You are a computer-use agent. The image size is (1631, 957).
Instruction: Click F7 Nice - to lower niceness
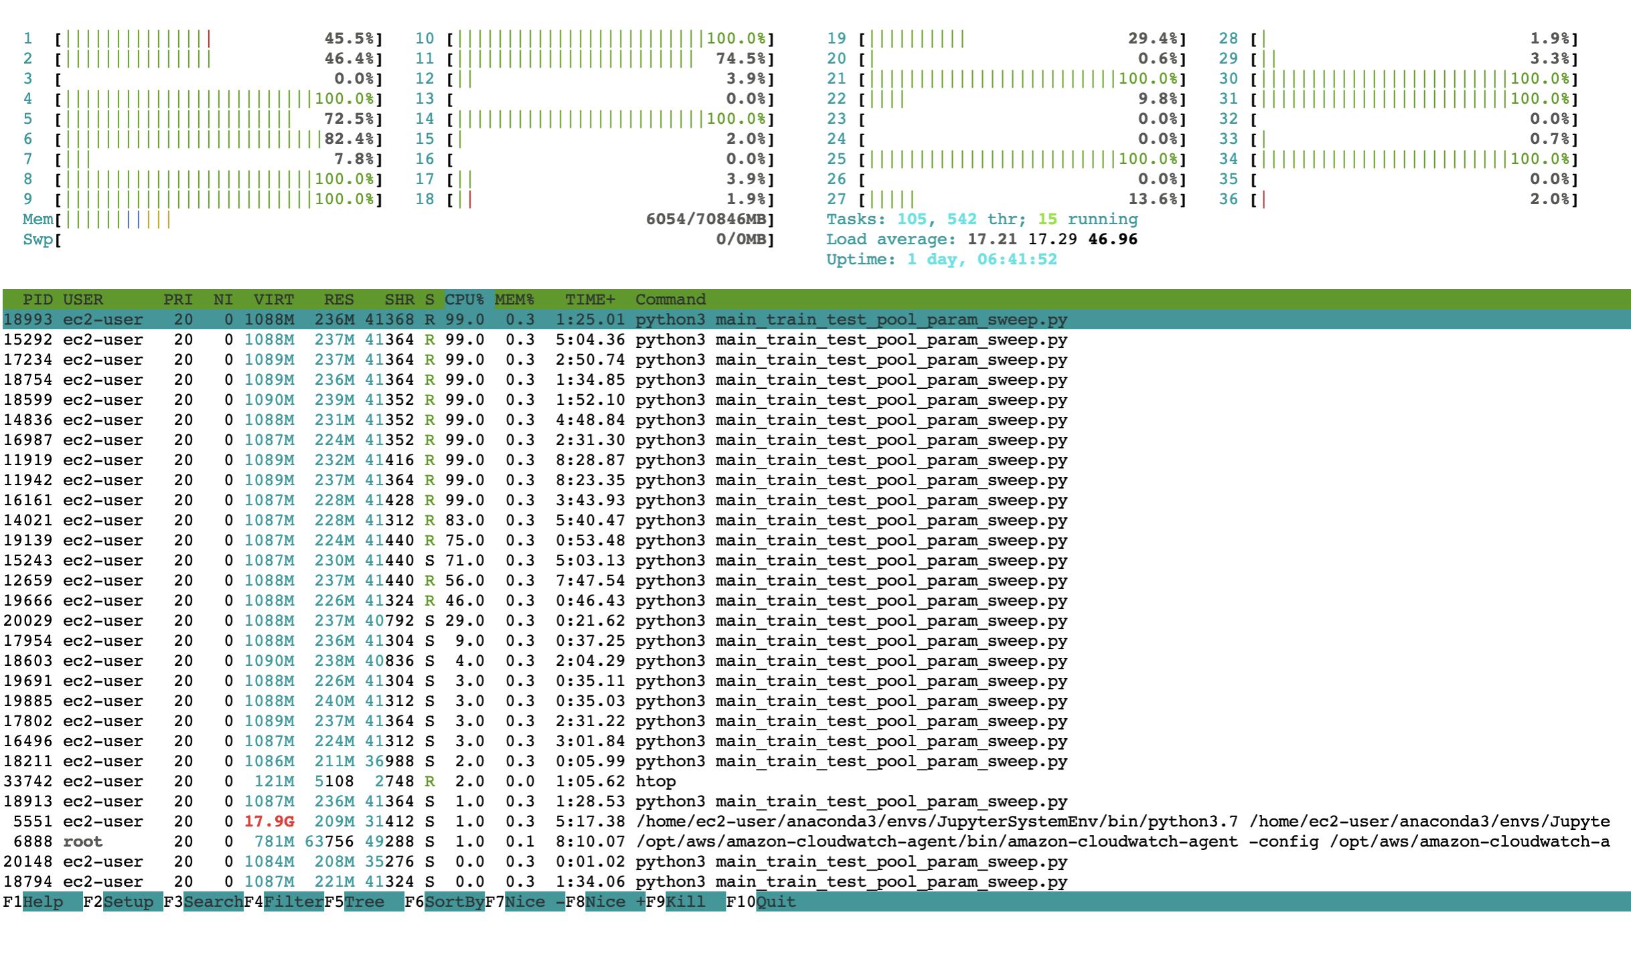(x=525, y=901)
